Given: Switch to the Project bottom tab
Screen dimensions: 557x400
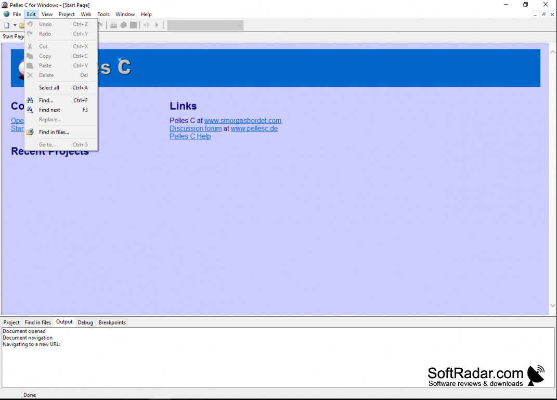Looking at the screenshot, I should [x=11, y=322].
